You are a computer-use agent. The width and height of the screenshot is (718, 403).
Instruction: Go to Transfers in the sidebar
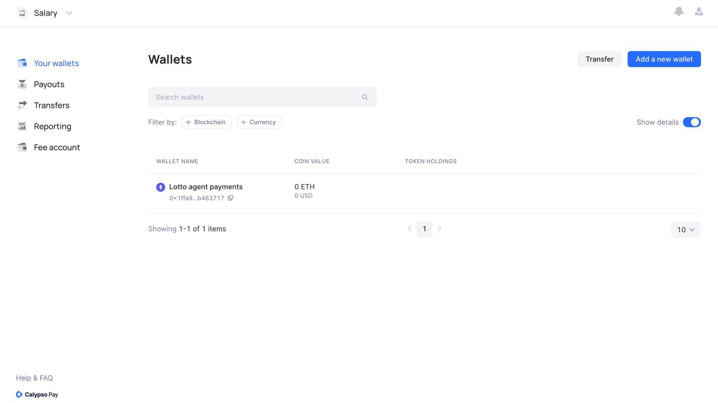(x=51, y=106)
